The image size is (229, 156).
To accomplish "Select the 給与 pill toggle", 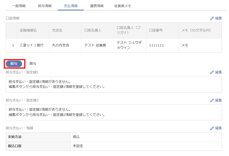I will click(x=14, y=64).
